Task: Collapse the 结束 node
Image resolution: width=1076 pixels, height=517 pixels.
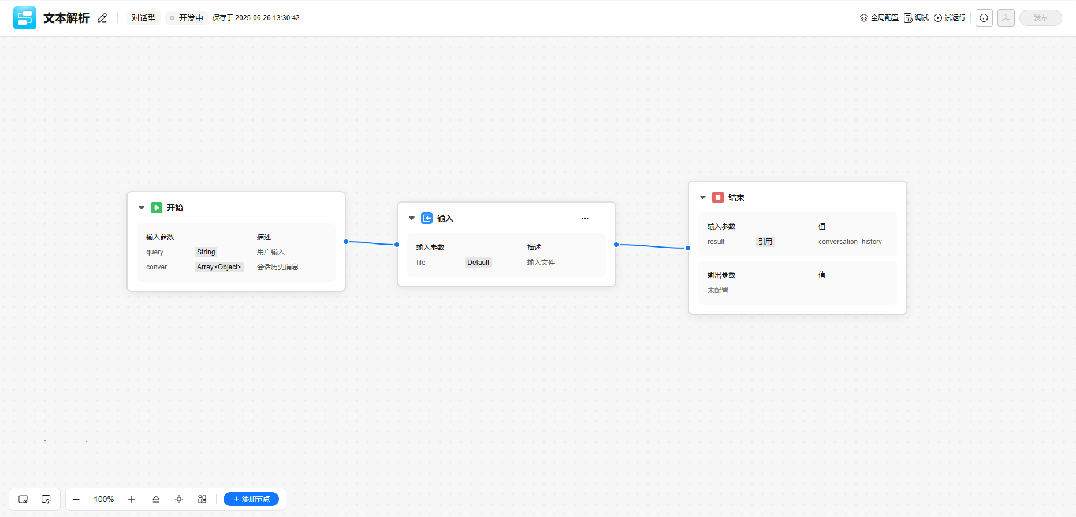Action: coord(703,197)
